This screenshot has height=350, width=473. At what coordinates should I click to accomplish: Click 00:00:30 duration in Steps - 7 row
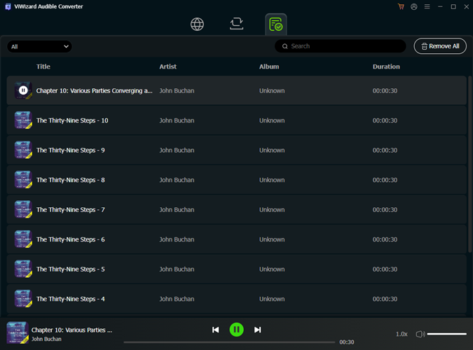[x=385, y=210]
